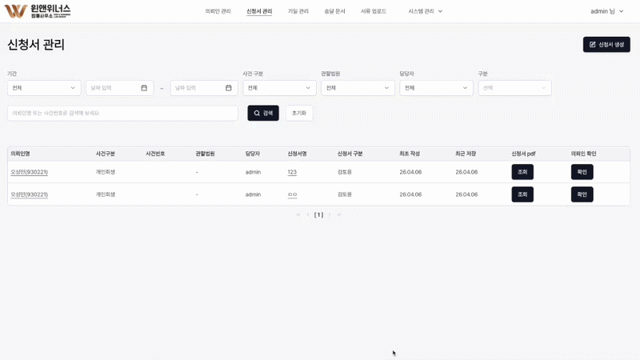Go to the first page of results

[x=298, y=214]
